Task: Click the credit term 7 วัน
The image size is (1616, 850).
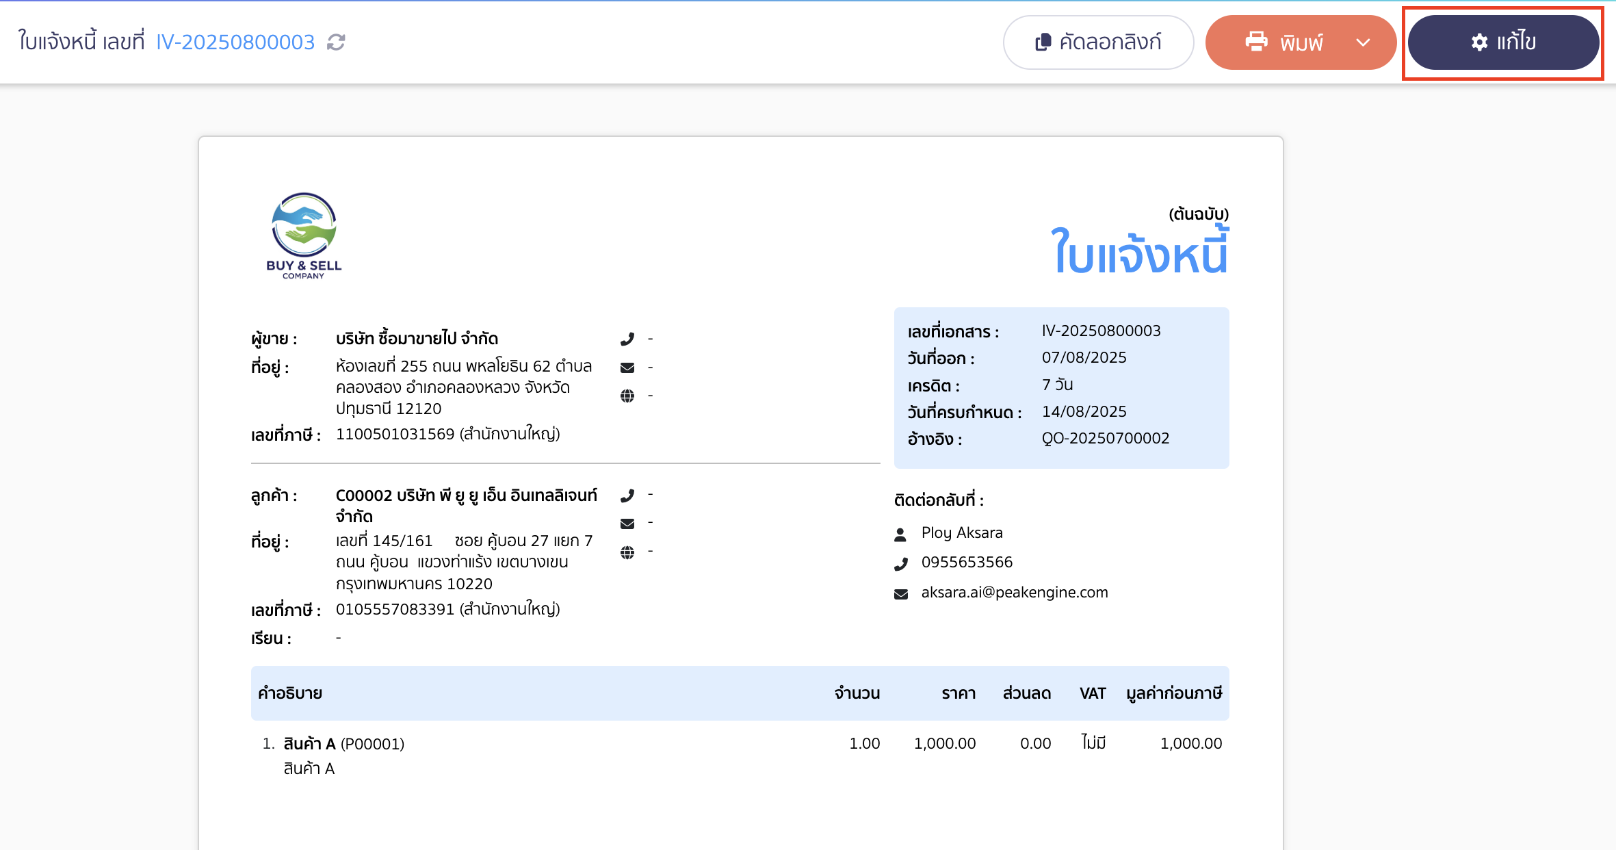Action: 1057,385
